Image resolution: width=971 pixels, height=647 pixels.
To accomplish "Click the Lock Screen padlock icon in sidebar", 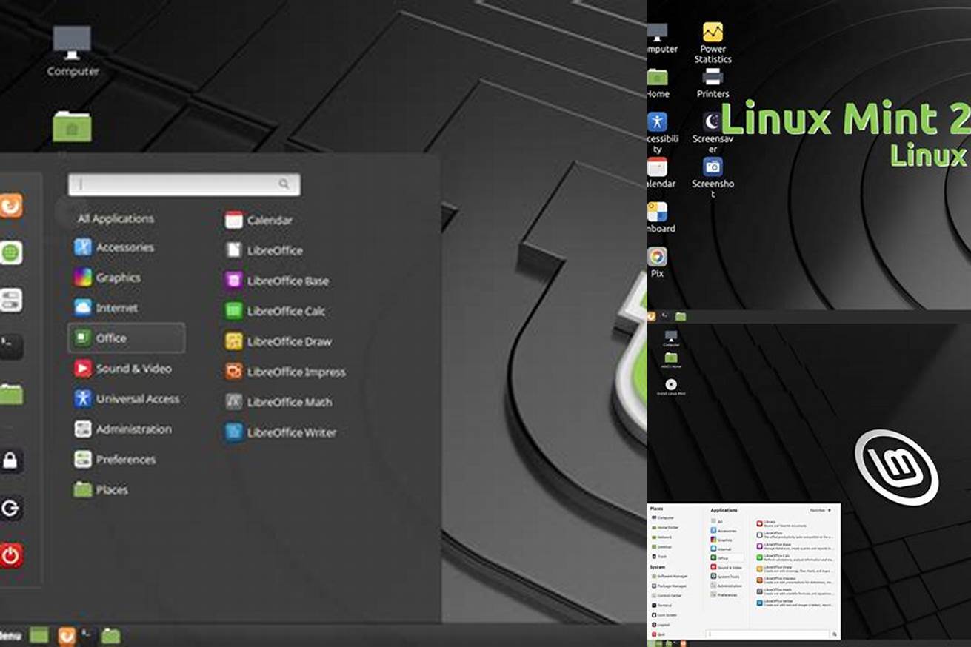I will click(x=10, y=460).
